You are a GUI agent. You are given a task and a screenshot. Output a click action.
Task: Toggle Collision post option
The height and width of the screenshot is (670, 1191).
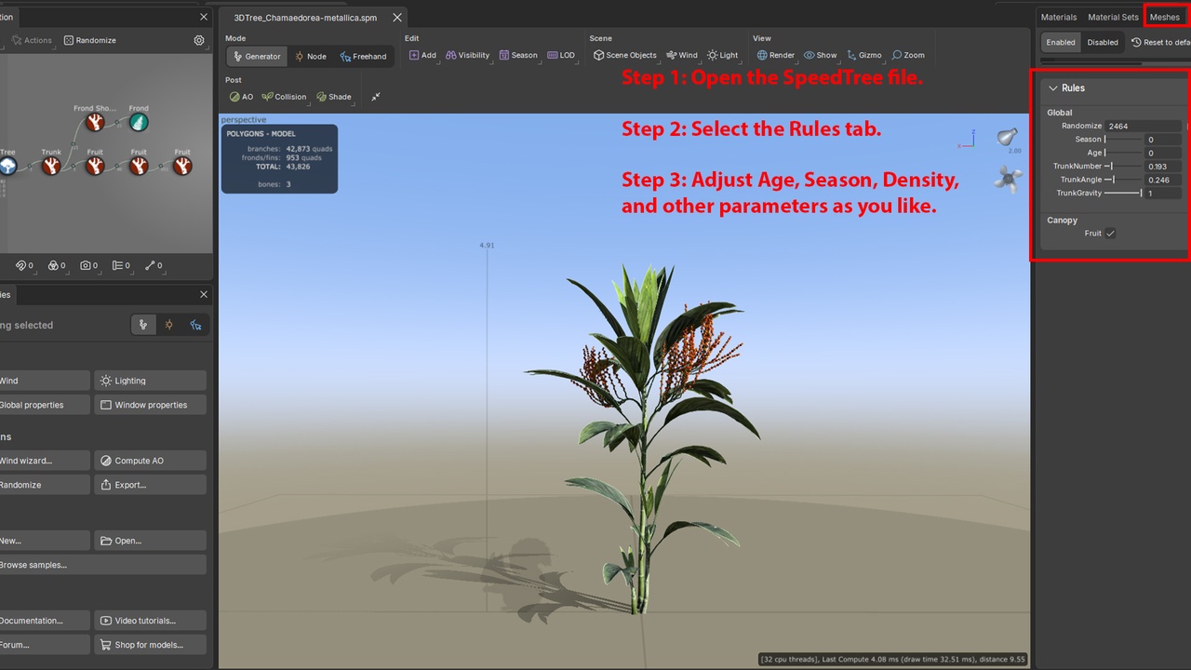284,97
